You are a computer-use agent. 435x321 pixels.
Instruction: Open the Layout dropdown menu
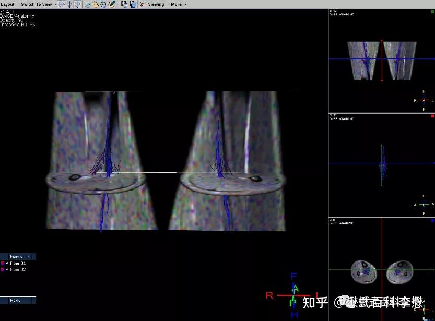8,4
